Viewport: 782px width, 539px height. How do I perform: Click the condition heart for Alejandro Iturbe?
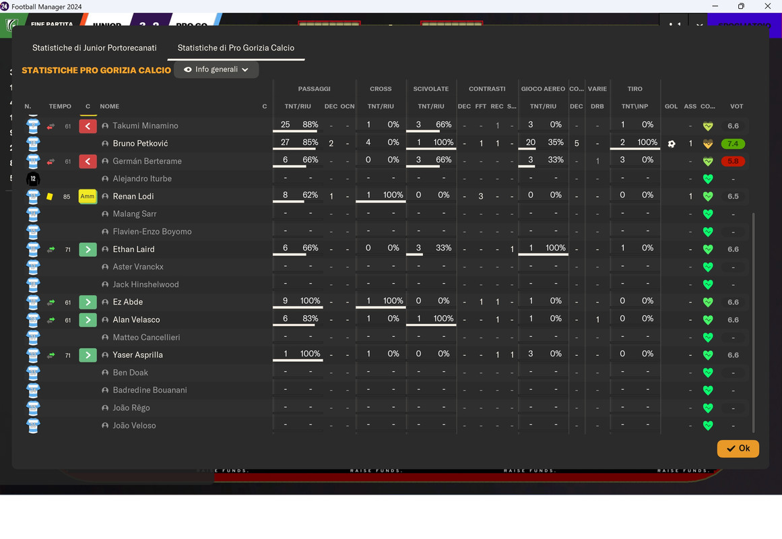point(708,179)
